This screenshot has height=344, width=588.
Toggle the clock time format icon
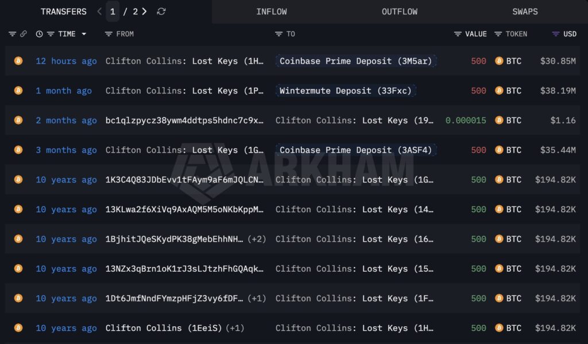point(39,34)
